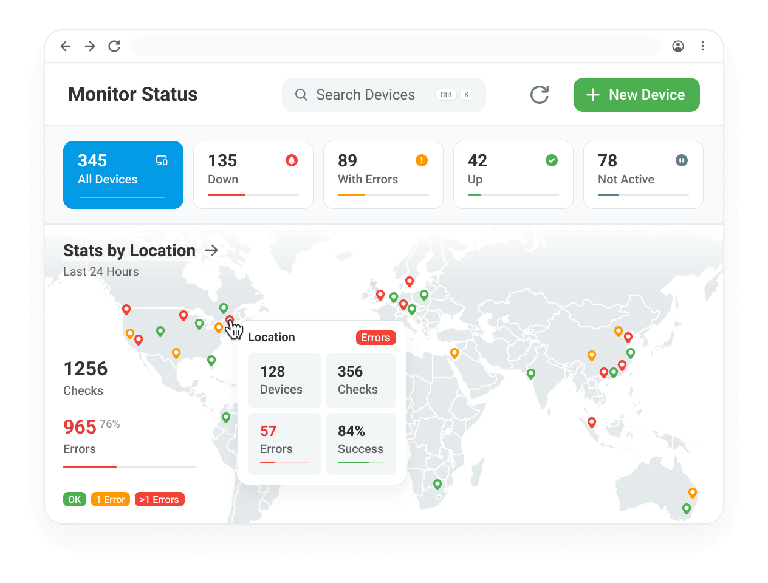The width and height of the screenshot is (768, 583).
Task: Toggle the >1 Errors legend filter
Action: [159, 499]
